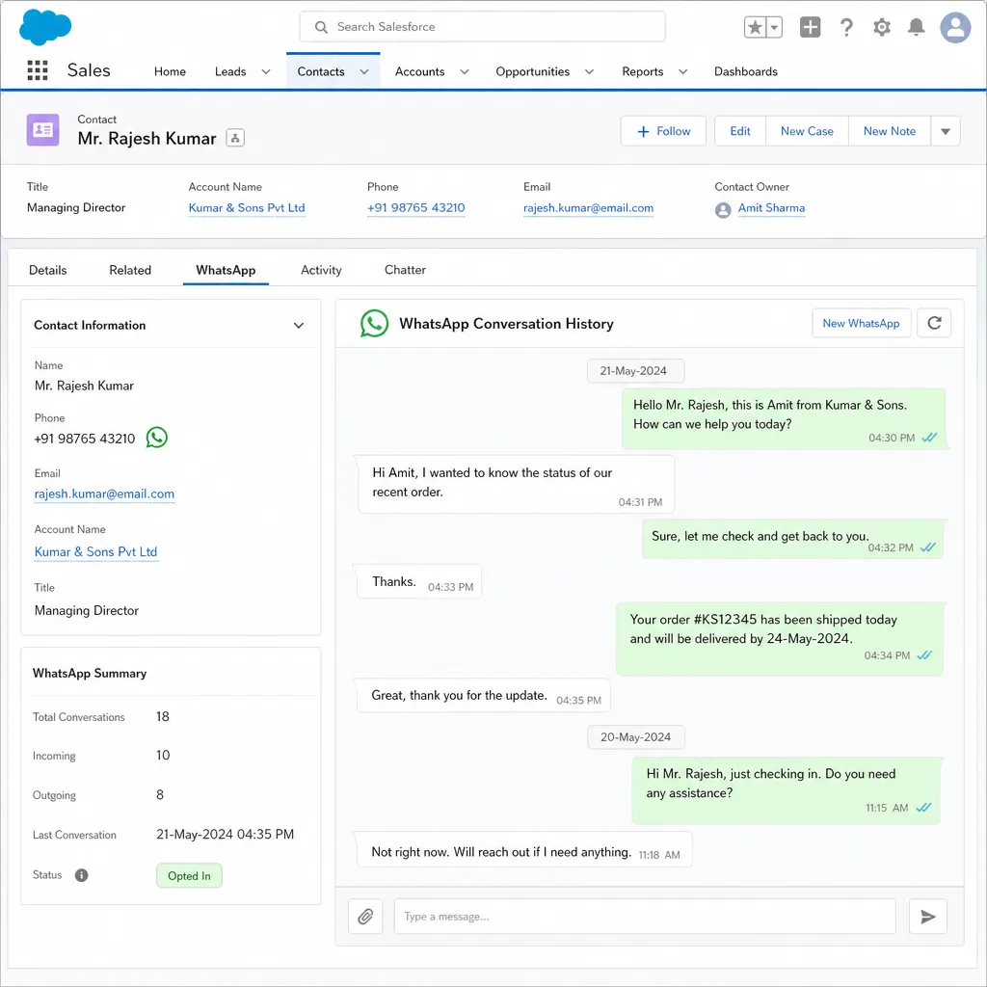Select the WhatsApp tab
This screenshot has height=987, width=987.
tap(226, 270)
